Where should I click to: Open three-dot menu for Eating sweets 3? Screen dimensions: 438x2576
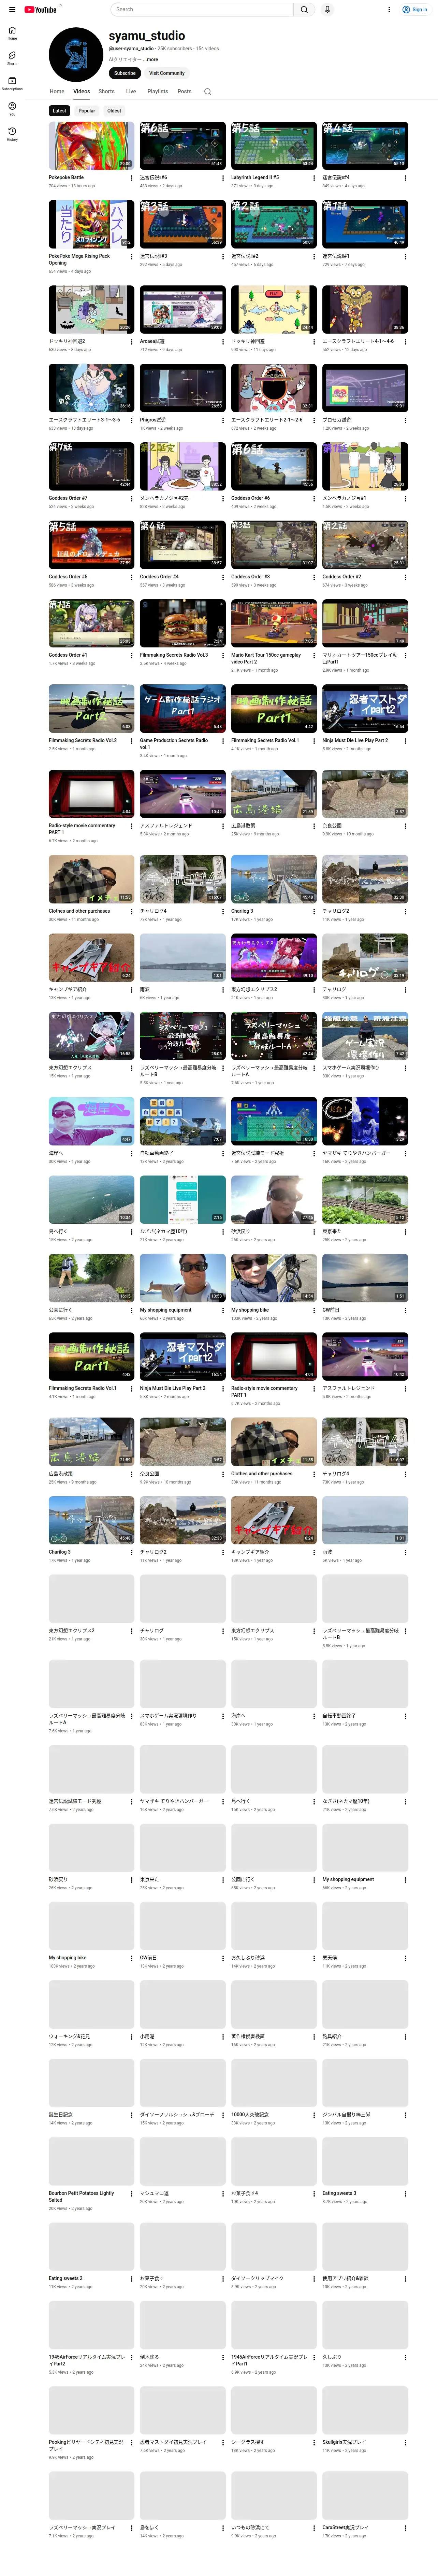405,2193
